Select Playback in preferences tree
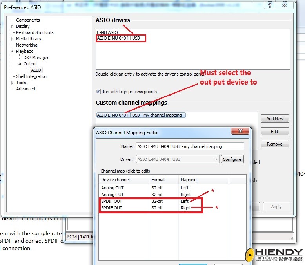305x265 pixels. coord(24,51)
